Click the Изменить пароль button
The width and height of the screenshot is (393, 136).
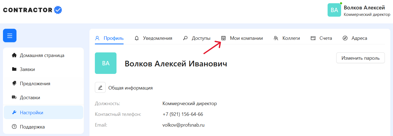(360, 58)
